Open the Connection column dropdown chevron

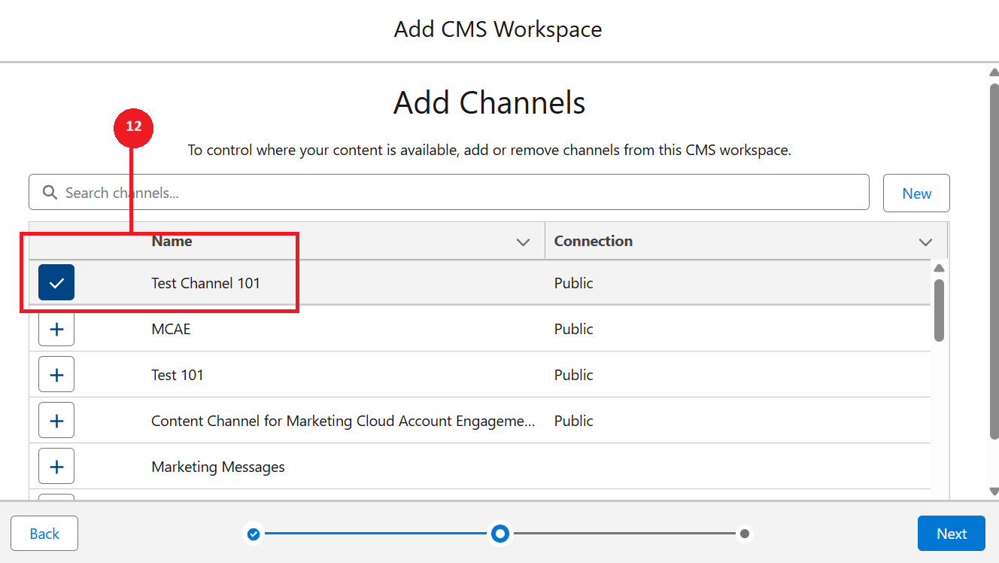point(925,242)
